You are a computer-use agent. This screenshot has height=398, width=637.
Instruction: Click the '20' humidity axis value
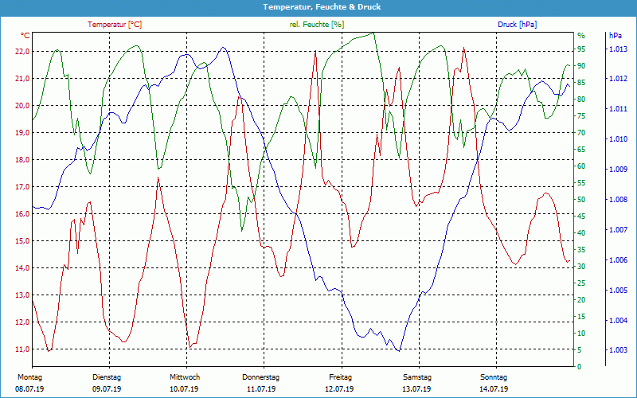(581, 300)
